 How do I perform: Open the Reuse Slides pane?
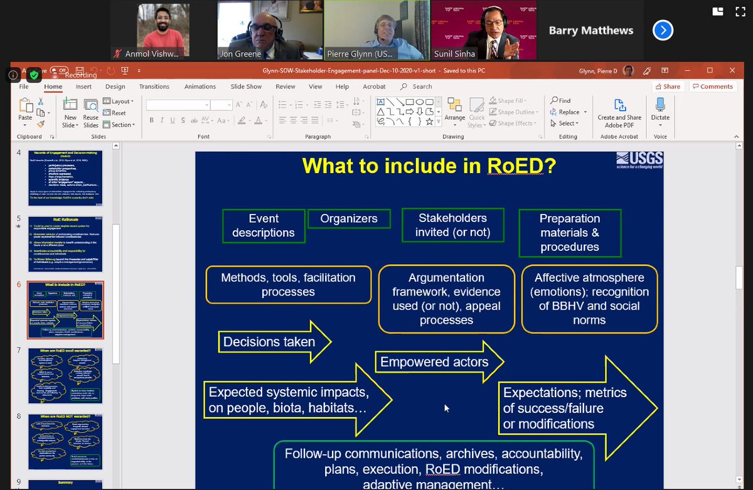[91, 112]
